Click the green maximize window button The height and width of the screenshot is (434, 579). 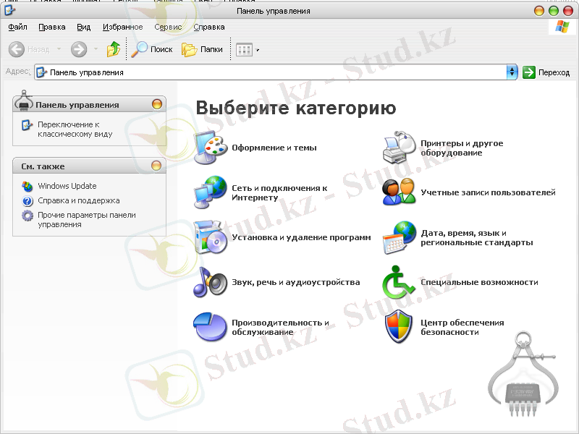click(x=554, y=11)
